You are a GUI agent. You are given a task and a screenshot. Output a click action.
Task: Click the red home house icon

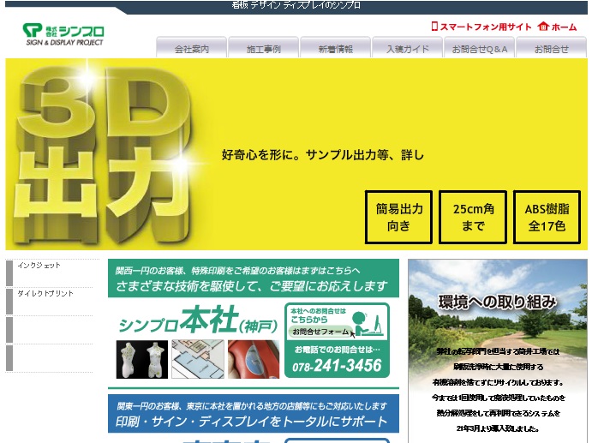(543, 27)
